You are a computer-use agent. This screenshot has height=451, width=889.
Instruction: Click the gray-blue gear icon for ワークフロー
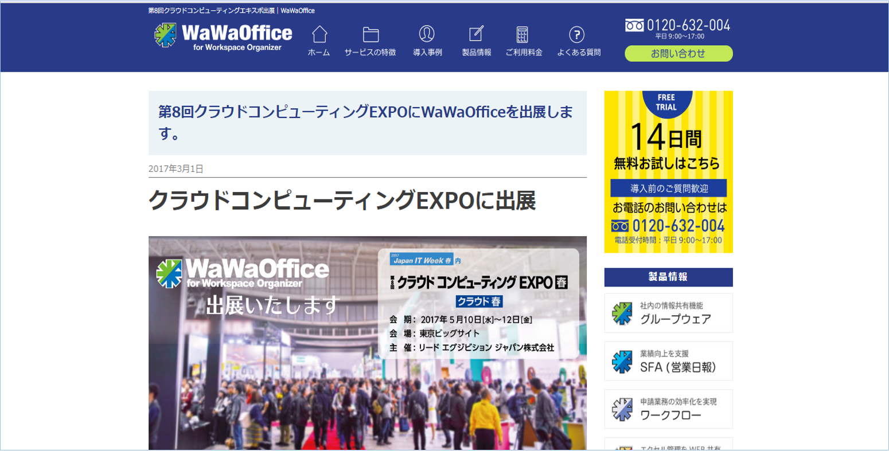coord(622,410)
